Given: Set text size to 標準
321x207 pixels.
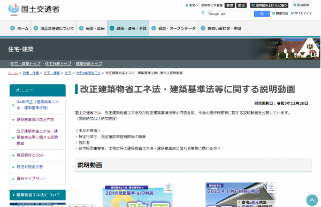Looking at the screenshot, I should pos(230,5).
